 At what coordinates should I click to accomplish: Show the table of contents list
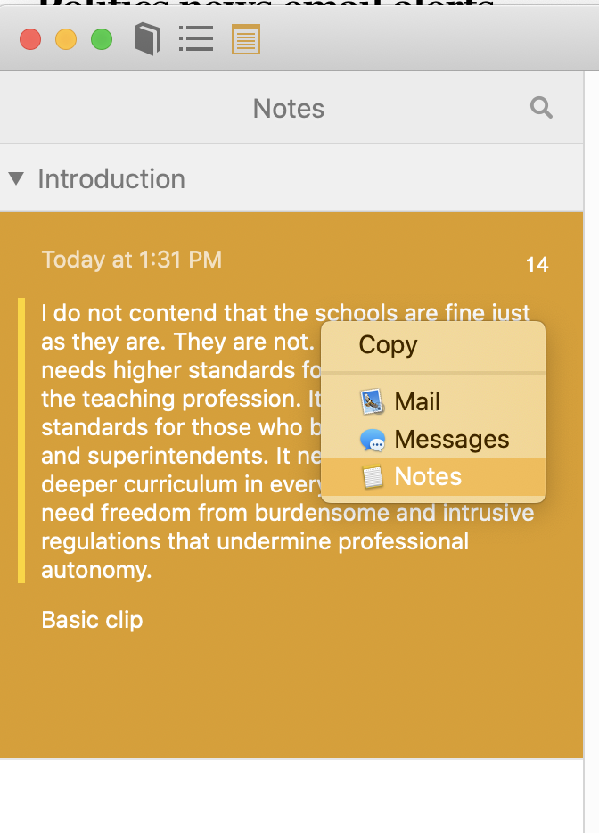(x=196, y=38)
